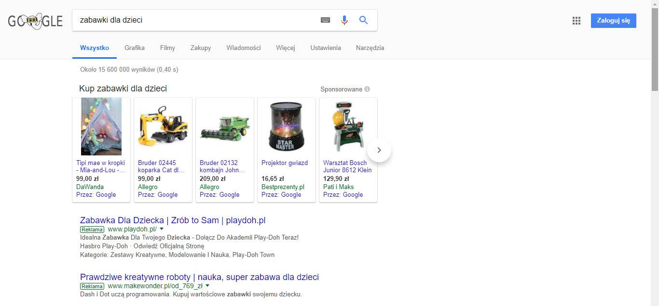Click 'Przez: Google' under DaWanda product

pyautogui.click(x=96, y=194)
